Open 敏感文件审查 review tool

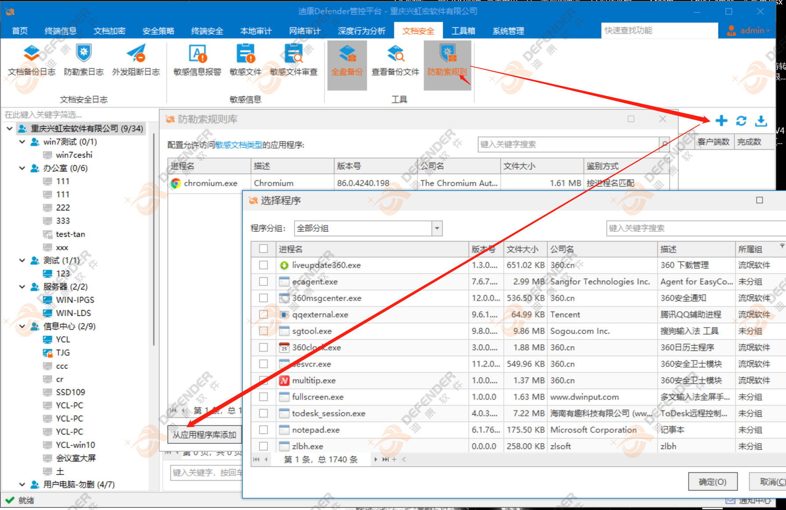(x=294, y=60)
